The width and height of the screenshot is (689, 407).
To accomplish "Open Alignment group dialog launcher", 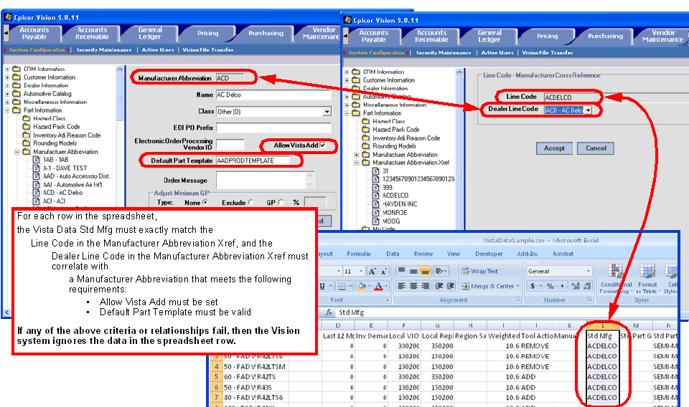I will pyautogui.click(x=518, y=300).
